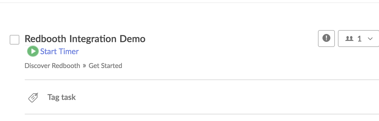
Task: Click the tag label icon
Action: coord(33,98)
